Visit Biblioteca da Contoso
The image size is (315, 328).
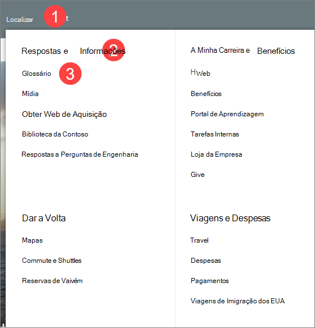tap(55, 134)
